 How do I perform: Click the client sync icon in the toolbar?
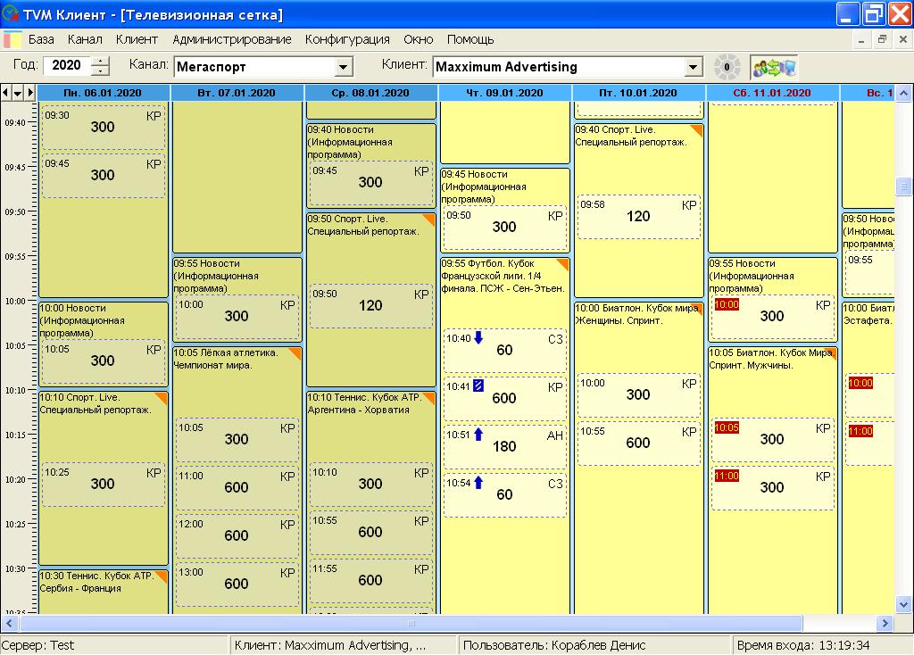click(773, 67)
